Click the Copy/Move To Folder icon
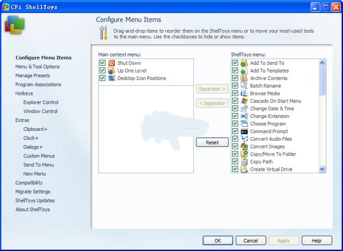 pyautogui.click(x=244, y=154)
